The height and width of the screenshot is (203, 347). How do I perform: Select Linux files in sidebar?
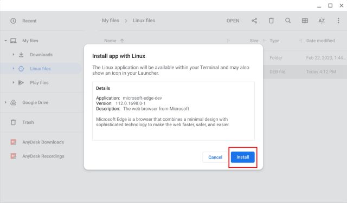point(40,68)
